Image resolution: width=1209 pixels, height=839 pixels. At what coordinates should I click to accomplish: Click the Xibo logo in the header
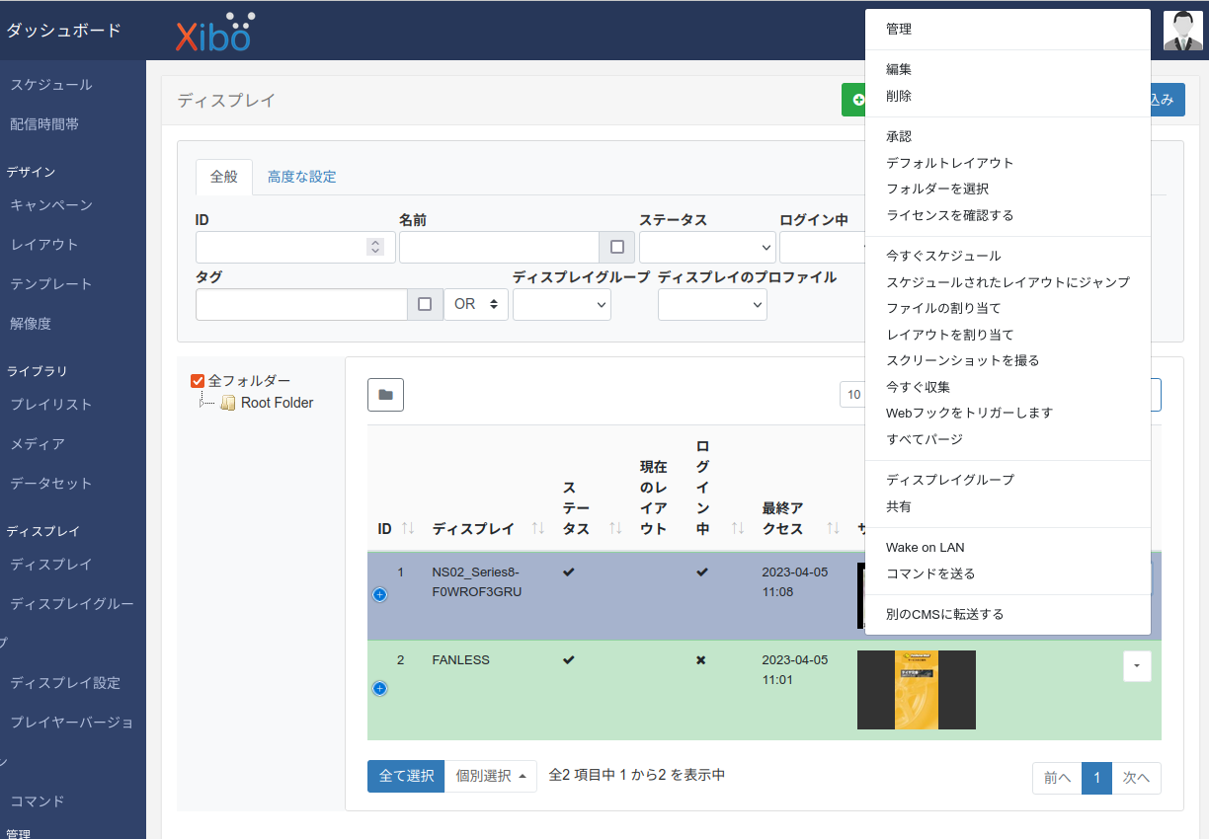[214, 32]
